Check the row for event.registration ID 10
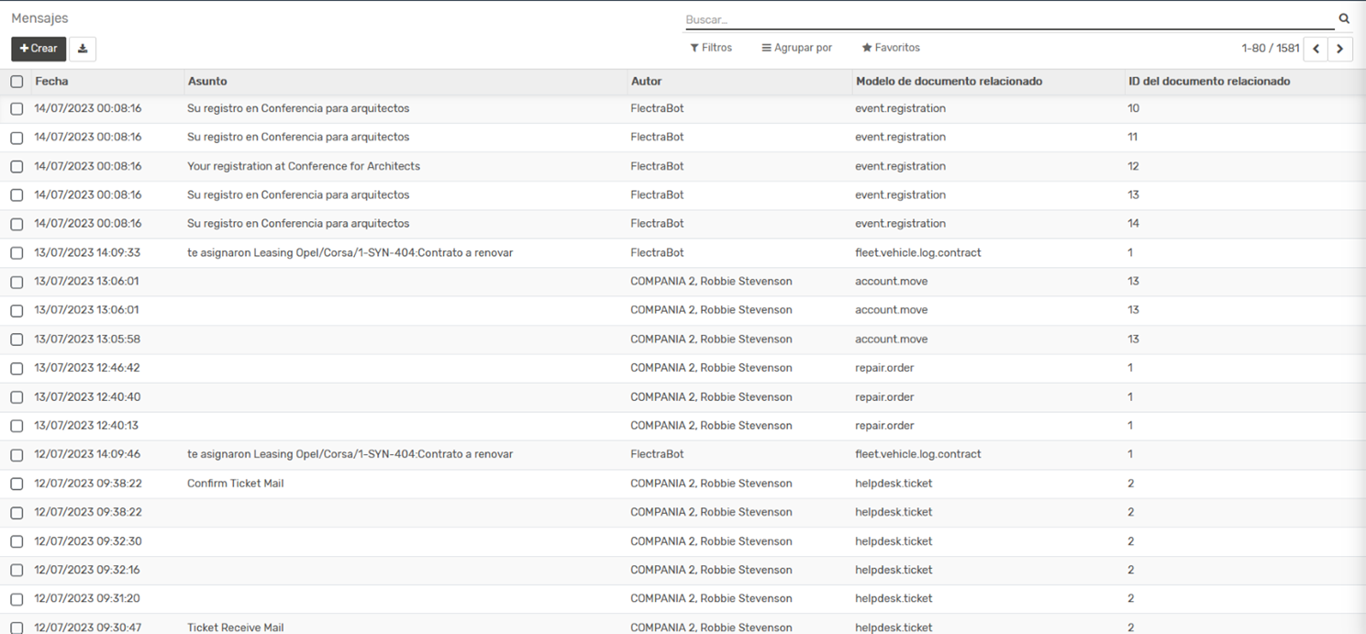 (x=17, y=108)
